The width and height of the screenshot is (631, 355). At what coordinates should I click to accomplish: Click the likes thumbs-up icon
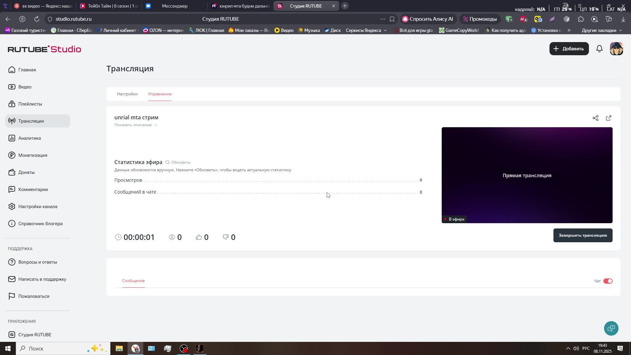[199, 237]
